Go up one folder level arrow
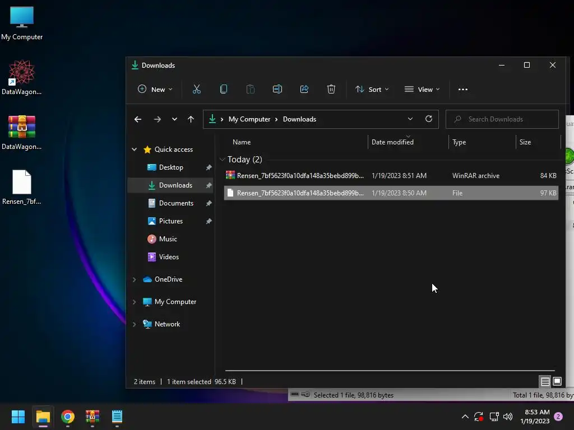 pyautogui.click(x=191, y=119)
